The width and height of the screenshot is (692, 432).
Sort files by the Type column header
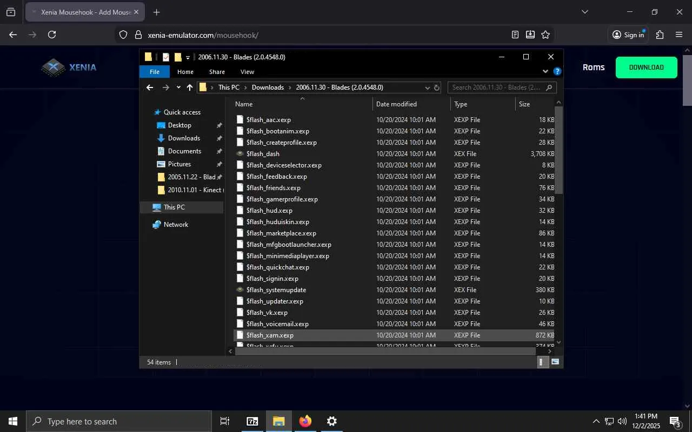[483, 104]
